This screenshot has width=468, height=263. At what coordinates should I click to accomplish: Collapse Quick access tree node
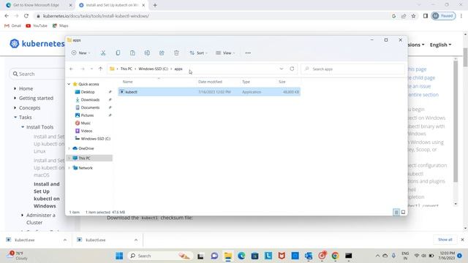pyautogui.click(x=69, y=84)
